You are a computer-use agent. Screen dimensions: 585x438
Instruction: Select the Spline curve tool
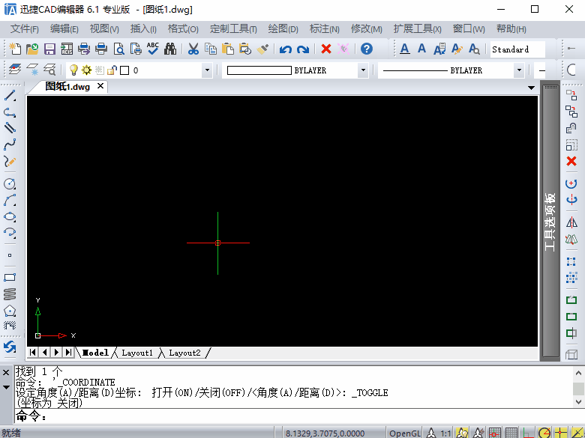click(x=10, y=145)
